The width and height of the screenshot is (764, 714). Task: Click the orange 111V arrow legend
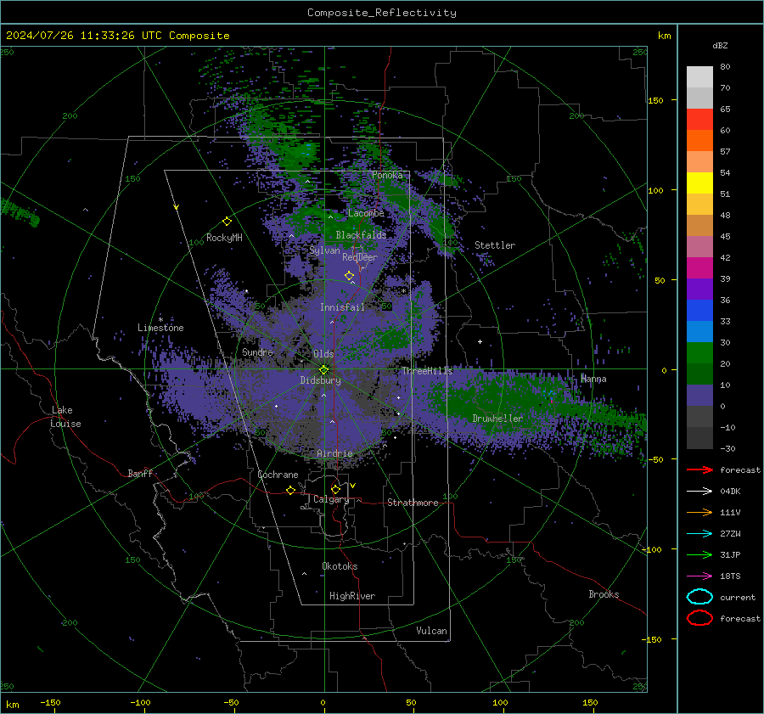pyautogui.click(x=699, y=512)
